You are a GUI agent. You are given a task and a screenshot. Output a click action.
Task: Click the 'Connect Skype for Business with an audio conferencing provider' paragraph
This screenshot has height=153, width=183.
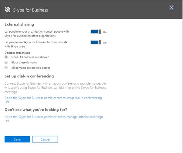coord(55,88)
